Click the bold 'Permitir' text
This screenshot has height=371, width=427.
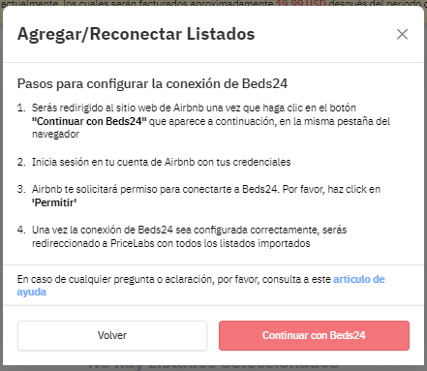[54, 202]
